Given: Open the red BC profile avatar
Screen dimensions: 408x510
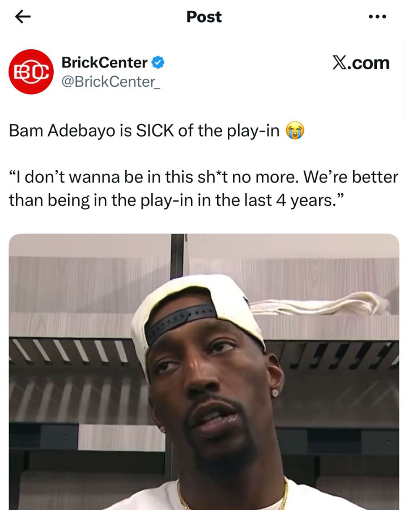Looking at the screenshot, I should [31, 72].
